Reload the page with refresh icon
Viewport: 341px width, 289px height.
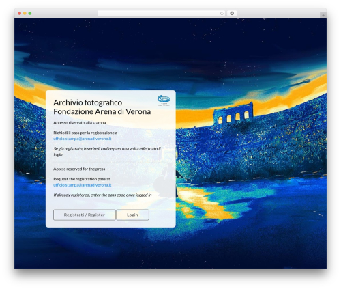tap(222, 13)
